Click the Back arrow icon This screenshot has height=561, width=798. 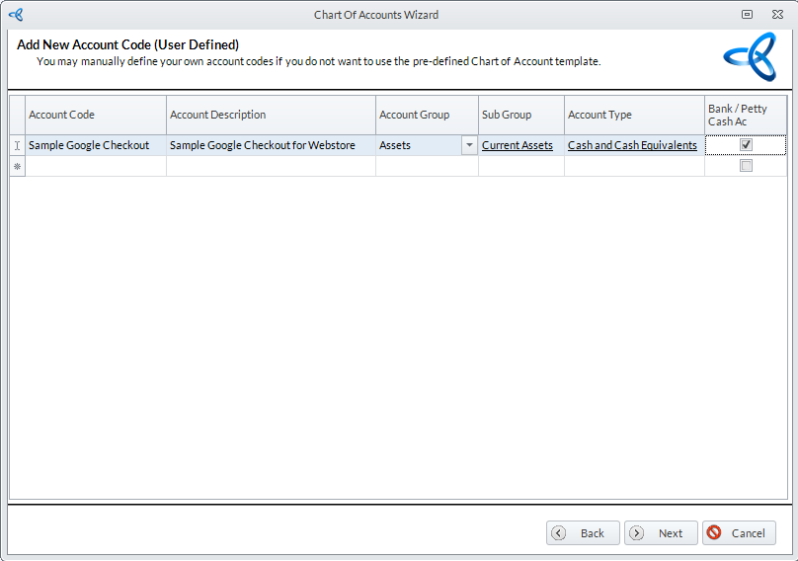[x=558, y=533]
